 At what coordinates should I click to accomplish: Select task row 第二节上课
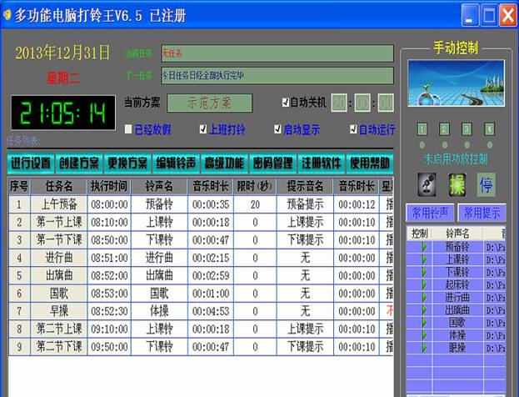[201, 329]
